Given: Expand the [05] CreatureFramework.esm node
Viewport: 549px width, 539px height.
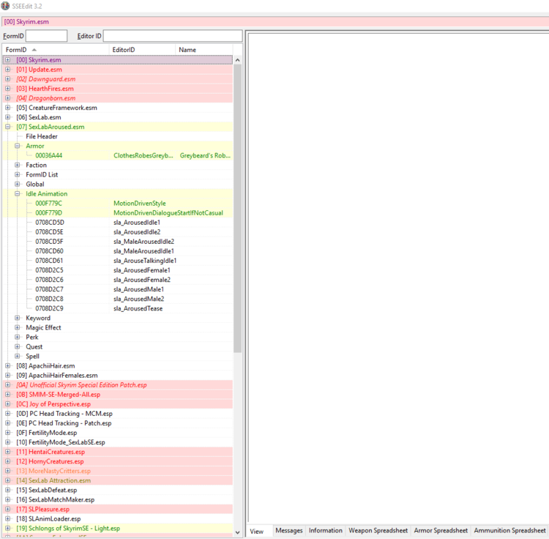Looking at the screenshot, I should tap(8, 108).
